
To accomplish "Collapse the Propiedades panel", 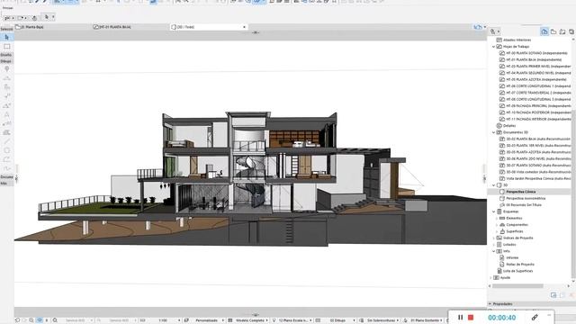I will point(490,304).
